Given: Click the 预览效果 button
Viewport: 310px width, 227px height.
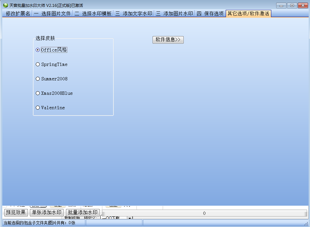Looking at the screenshot, I should pyautogui.click(x=16, y=213).
